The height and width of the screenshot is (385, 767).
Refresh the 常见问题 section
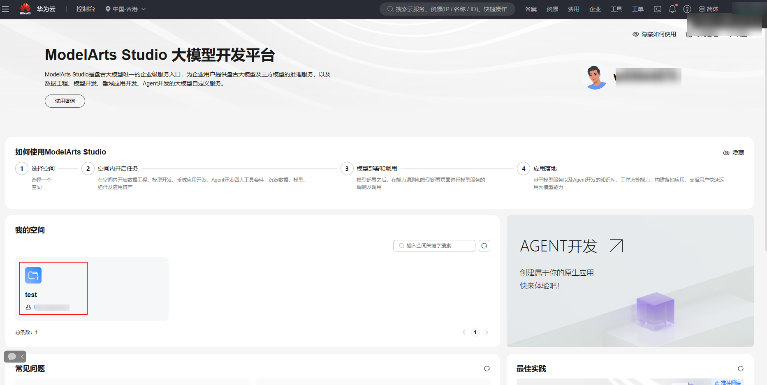click(487, 369)
